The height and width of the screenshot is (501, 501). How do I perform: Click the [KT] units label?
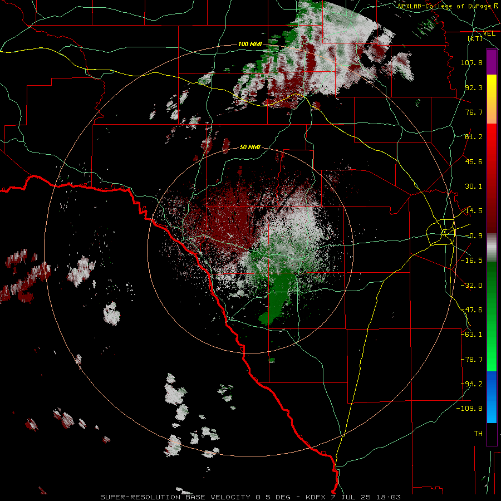pos(475,38)
